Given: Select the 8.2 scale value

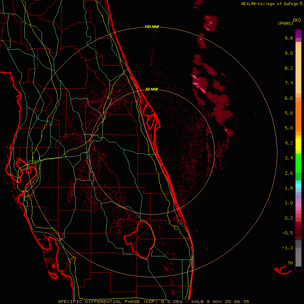Looking at the screenshot, I should point(289,68).
